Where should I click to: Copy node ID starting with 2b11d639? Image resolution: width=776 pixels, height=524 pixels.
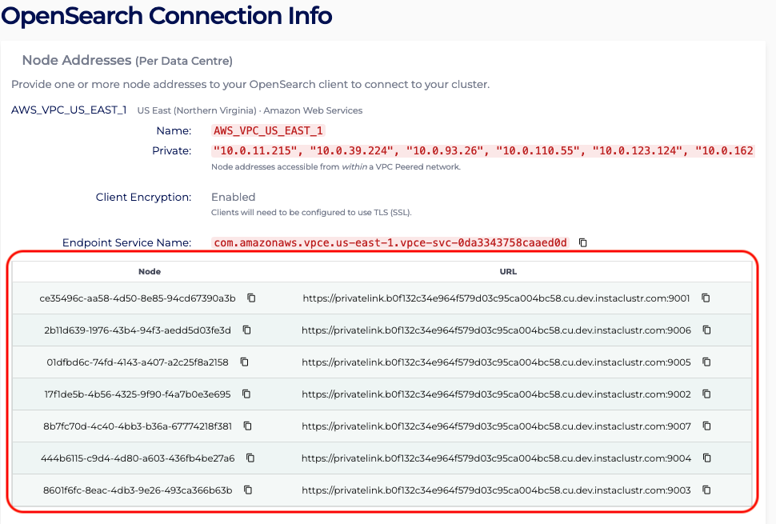pyautogui.click(x=246, y=330)
